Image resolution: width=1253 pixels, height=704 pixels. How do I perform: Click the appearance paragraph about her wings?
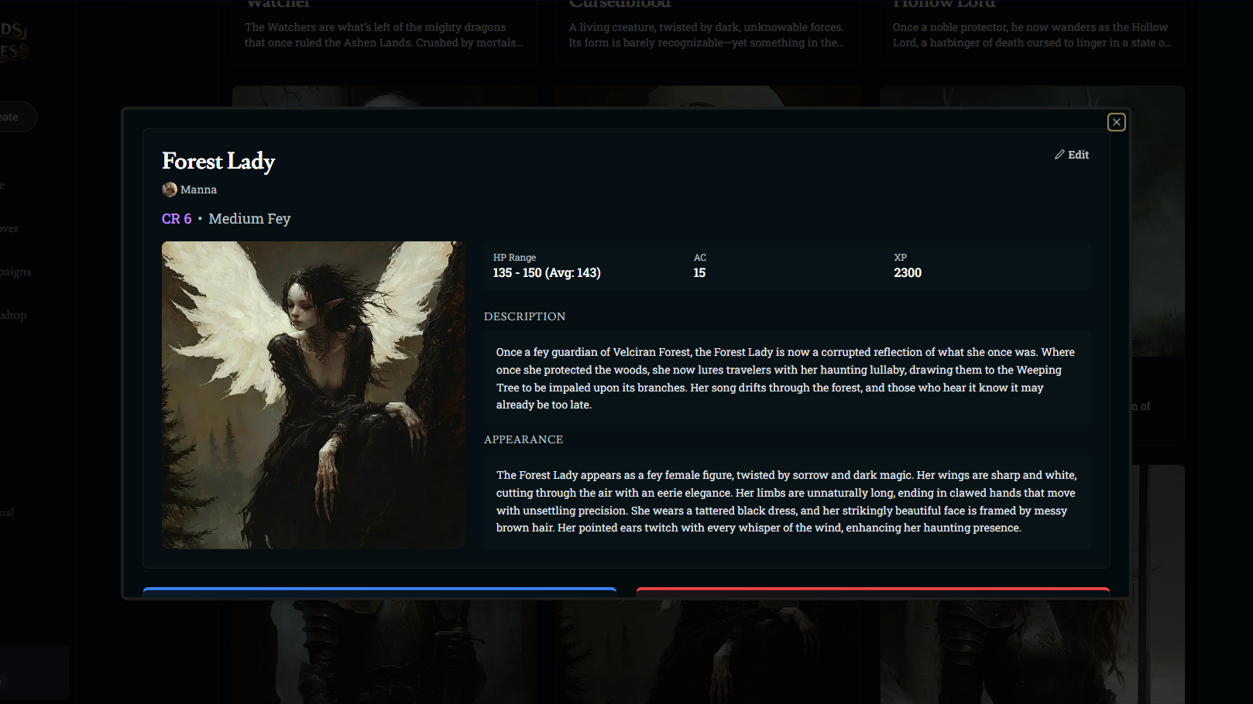786,501
